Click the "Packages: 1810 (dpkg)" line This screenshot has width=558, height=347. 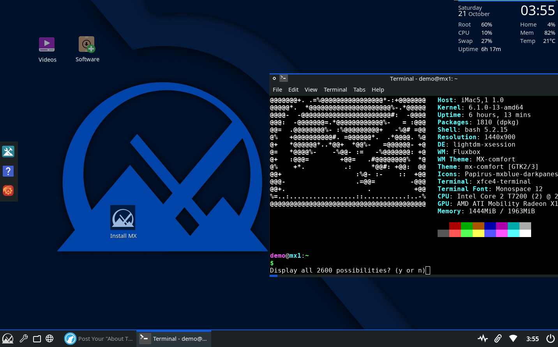(x=479, y=122)
